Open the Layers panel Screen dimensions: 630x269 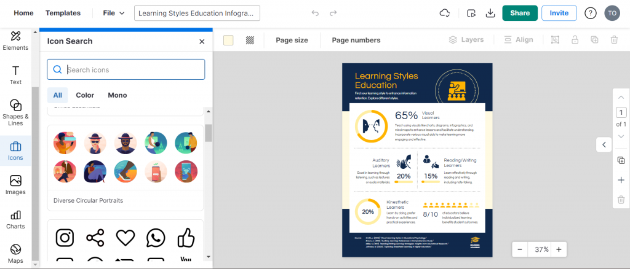(x=466, y=40)
